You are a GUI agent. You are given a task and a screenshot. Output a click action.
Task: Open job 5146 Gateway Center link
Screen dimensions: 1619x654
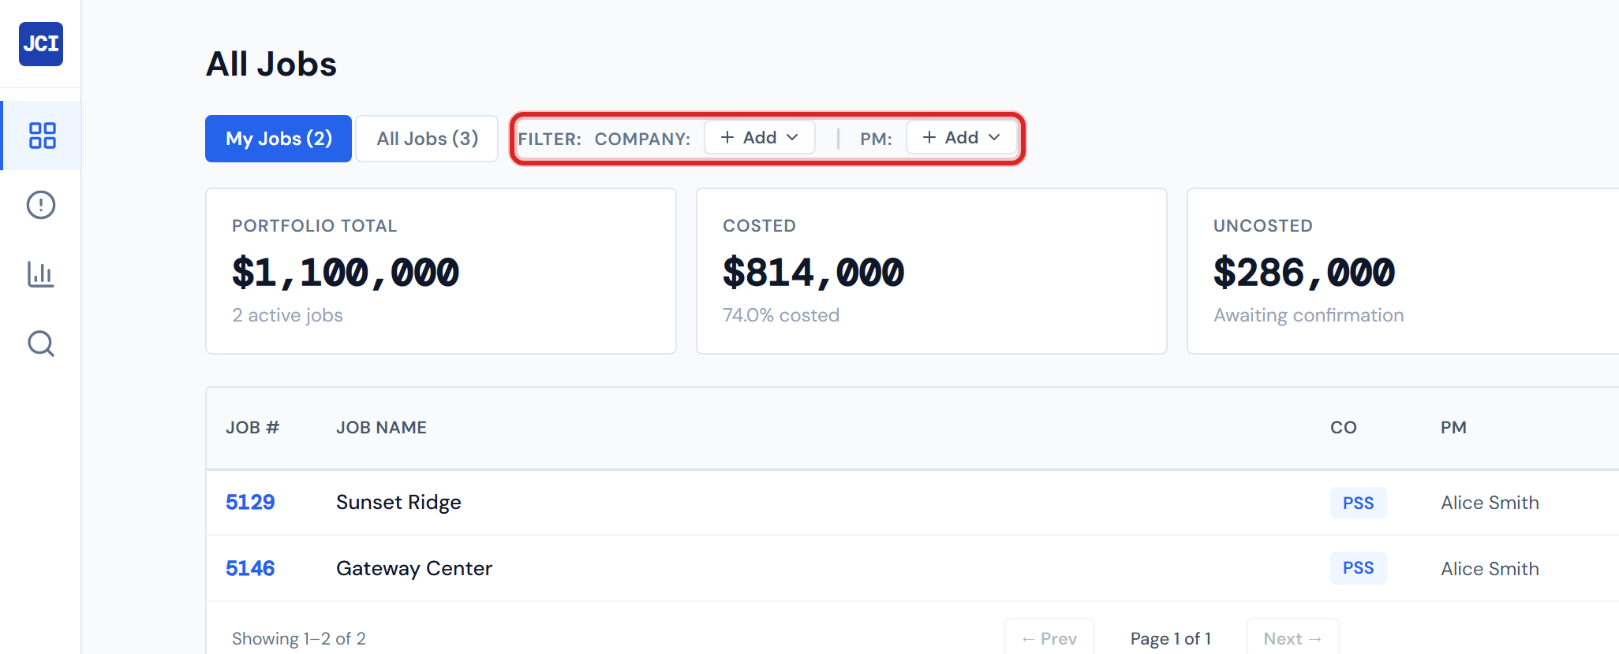249,567
